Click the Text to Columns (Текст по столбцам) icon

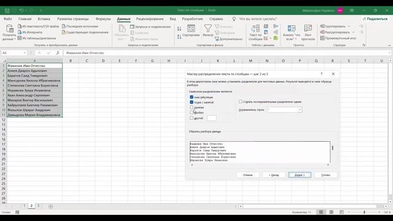255,28
